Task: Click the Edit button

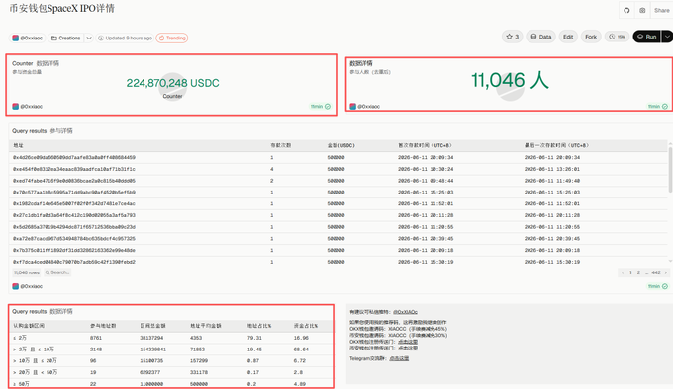Action: [568, 37]
